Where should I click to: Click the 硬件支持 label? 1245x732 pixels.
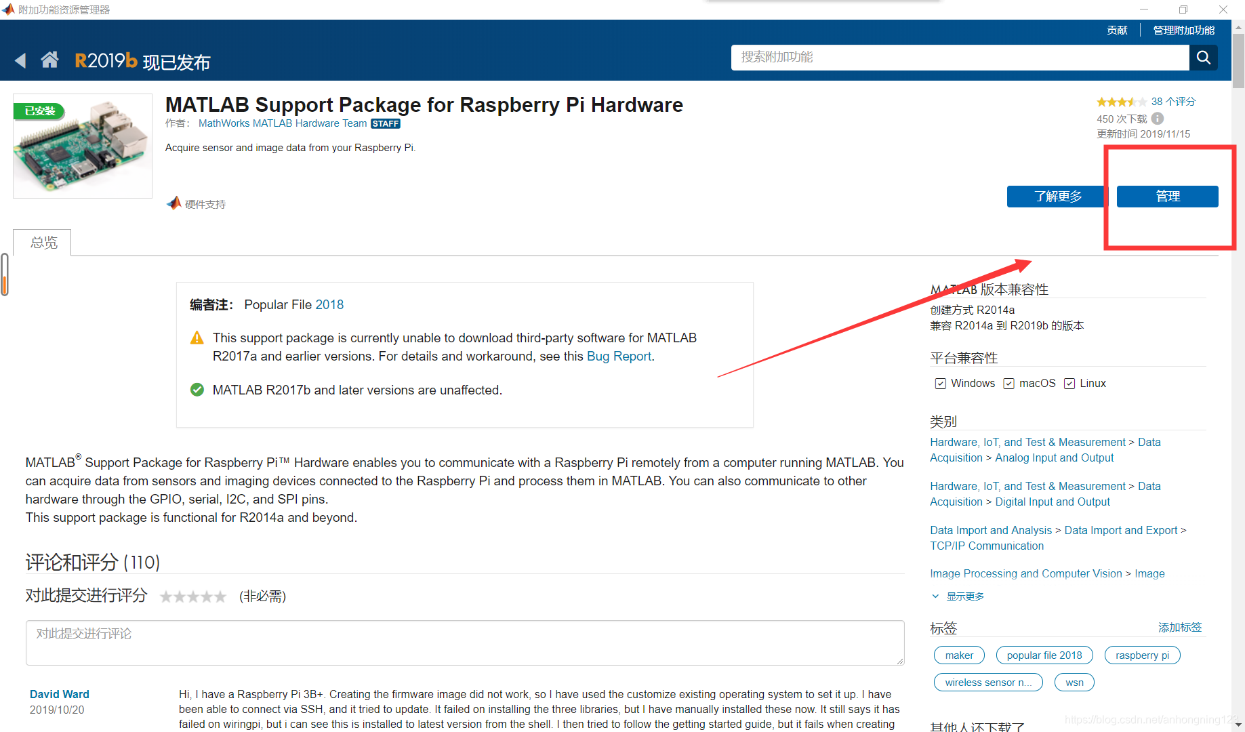[x=205, y=204]
